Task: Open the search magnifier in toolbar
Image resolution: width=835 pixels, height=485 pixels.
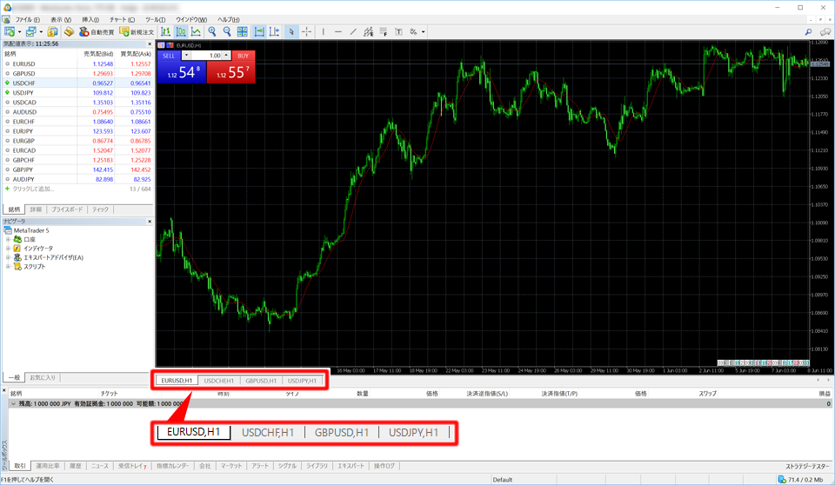Action: pos(808,32)
